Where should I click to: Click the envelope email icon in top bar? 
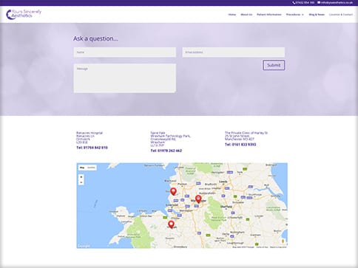pos(319,2)
